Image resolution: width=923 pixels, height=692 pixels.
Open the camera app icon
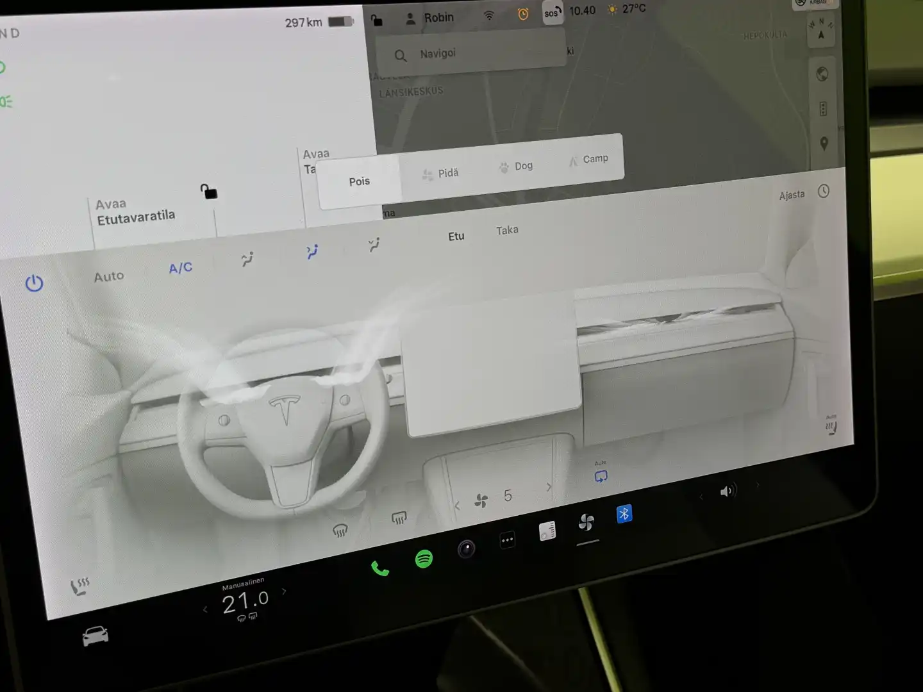point(466,549)
